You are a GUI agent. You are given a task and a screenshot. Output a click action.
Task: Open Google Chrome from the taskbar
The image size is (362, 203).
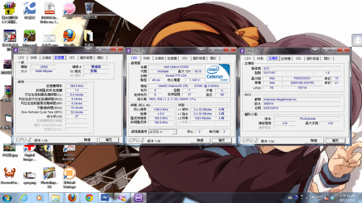point(89,198)
